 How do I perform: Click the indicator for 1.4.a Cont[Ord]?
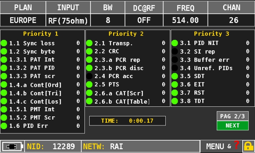[4, 84]
